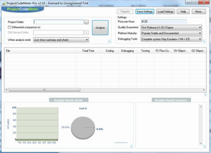Click browse button next to Old Version Folder
The image size is (211, 153).
click(x=87, y=33)
